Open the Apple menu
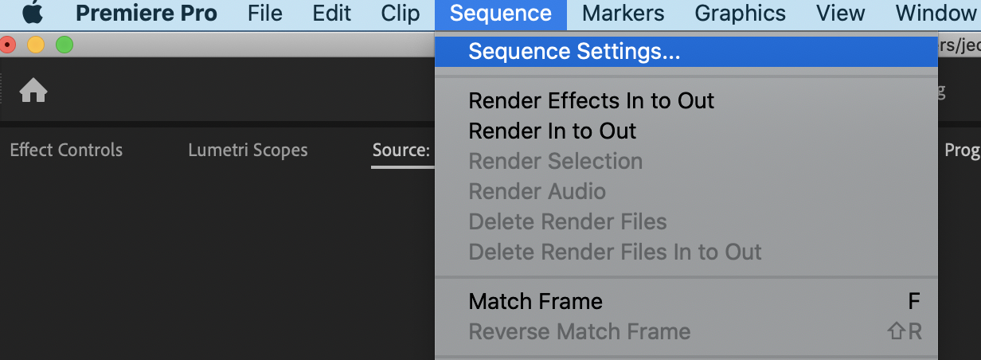The width and height of the screenshot is (981, 360). (32, 14)
